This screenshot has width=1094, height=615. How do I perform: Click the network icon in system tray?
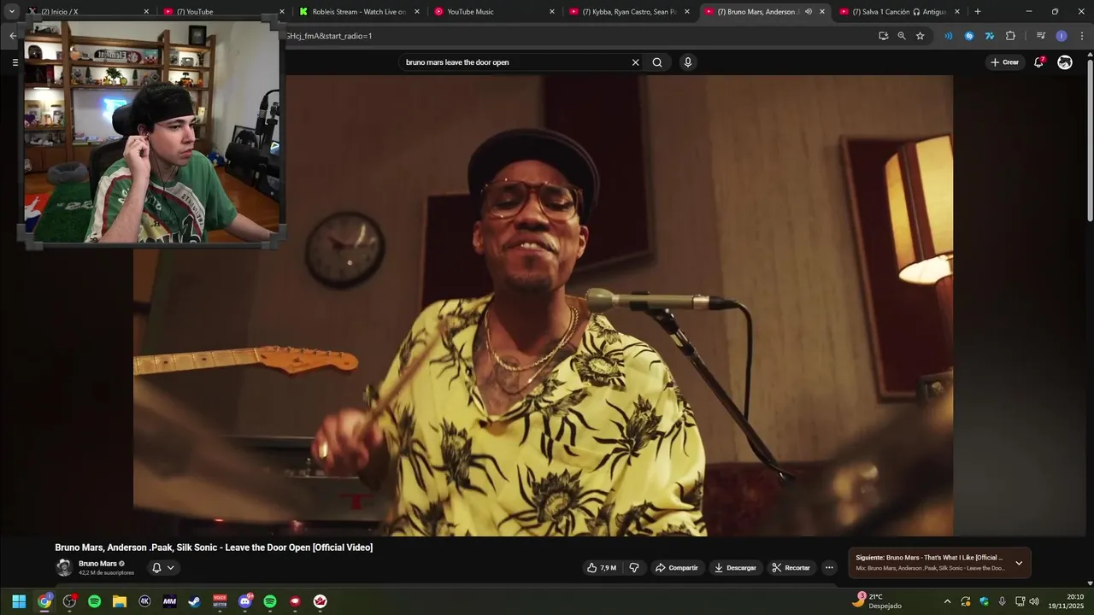1020,601
